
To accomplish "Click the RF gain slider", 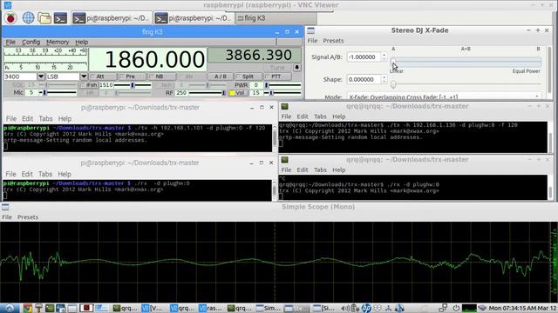I will [x=208, y=93].
